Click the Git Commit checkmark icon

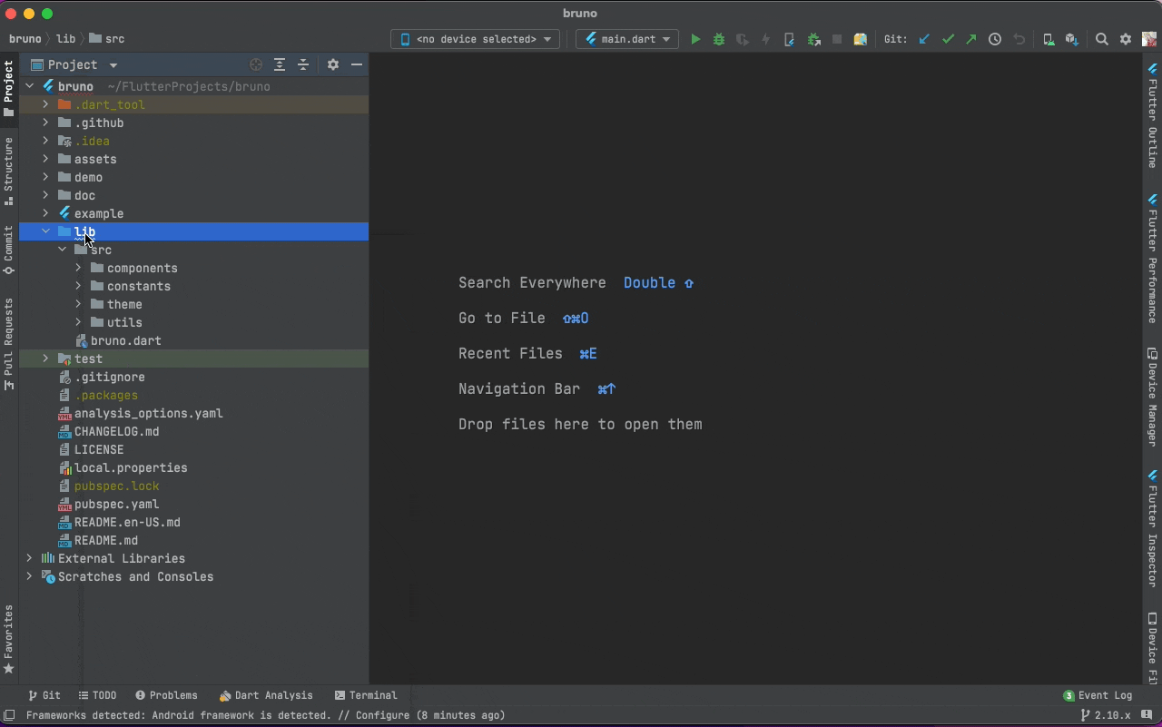pos(948,39)
